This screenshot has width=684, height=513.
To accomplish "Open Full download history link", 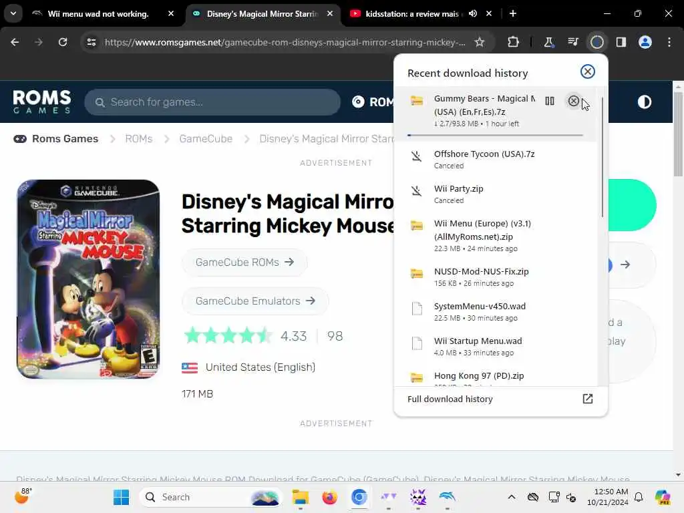I will coord(450,399).
